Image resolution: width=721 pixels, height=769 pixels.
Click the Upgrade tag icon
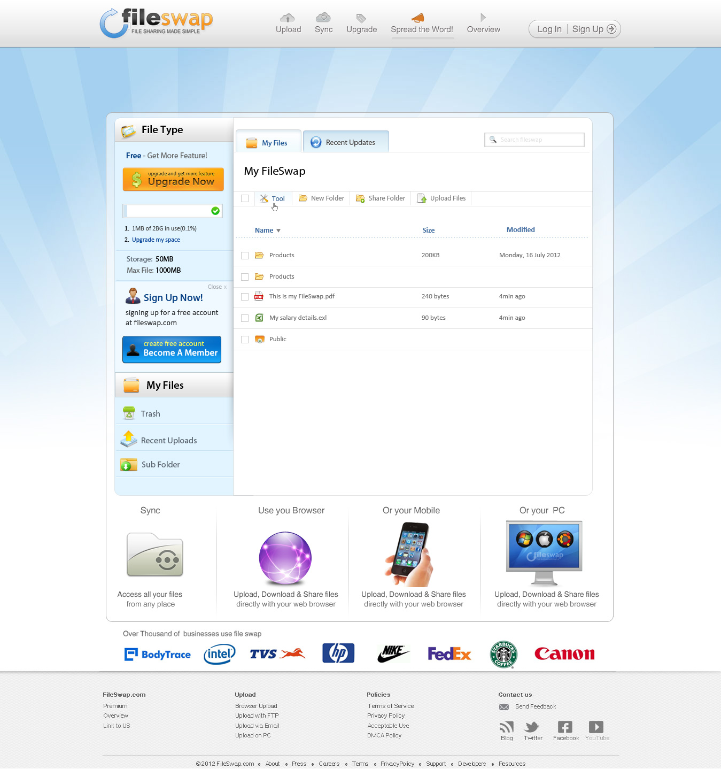click(x=361, y=18)
